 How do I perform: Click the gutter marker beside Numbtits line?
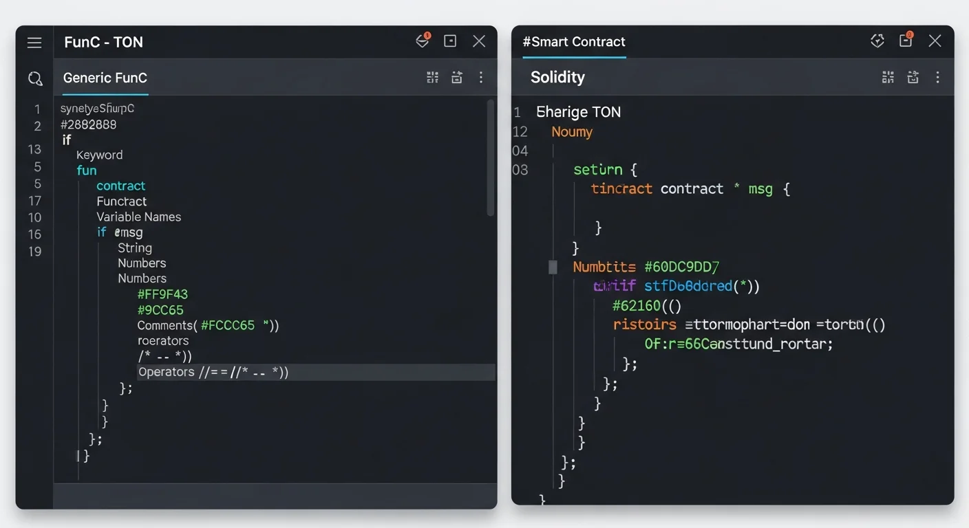point(553,267)
